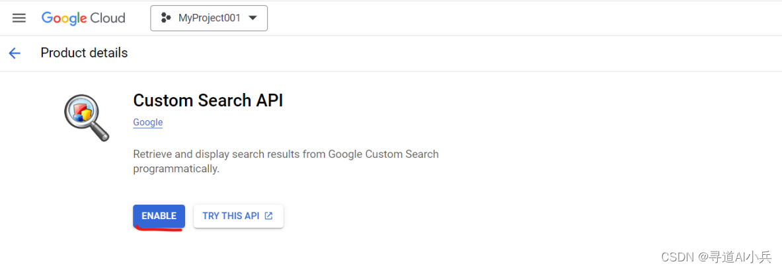Click the Custom Search API magnifier logo
This screenshot has width=782, height=270.
tap(87, 118)
